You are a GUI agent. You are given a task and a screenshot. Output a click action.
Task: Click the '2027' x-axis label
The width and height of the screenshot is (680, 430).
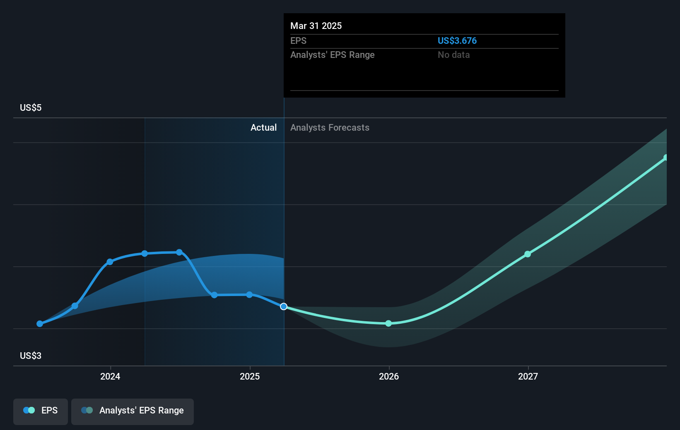click(x=528, y=376)
